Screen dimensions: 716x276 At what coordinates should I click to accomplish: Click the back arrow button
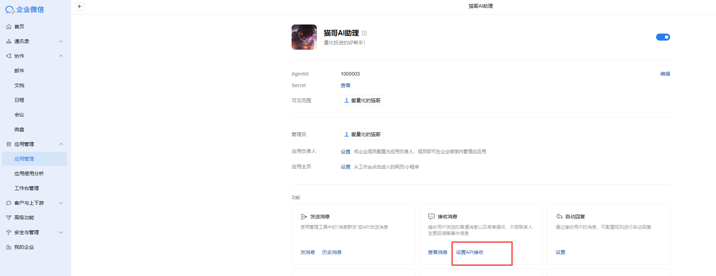80,6
